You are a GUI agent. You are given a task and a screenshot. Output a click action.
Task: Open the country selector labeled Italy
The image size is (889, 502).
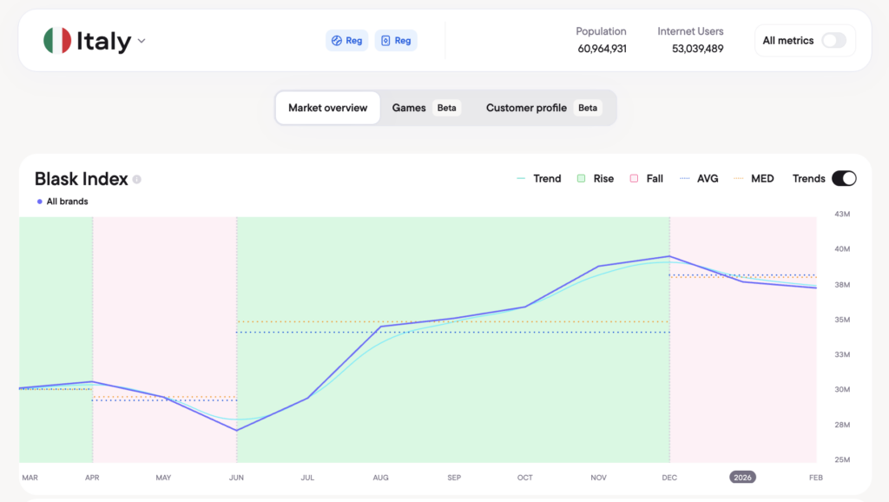[103, 41]
